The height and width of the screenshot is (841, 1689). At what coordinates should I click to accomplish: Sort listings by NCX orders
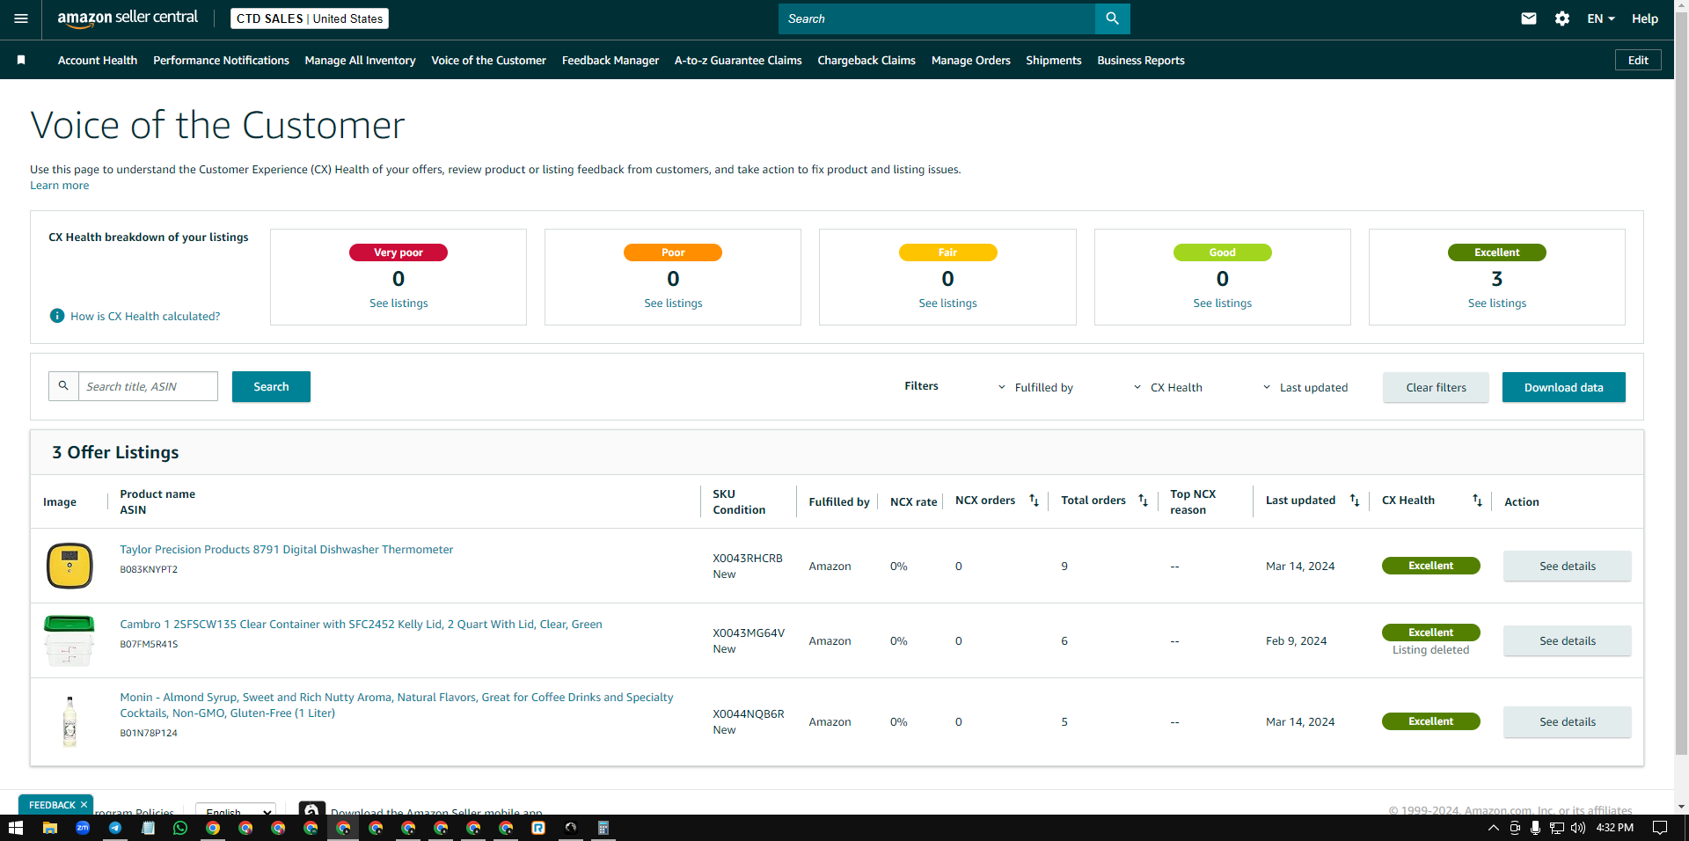[x=1034, y=501]
